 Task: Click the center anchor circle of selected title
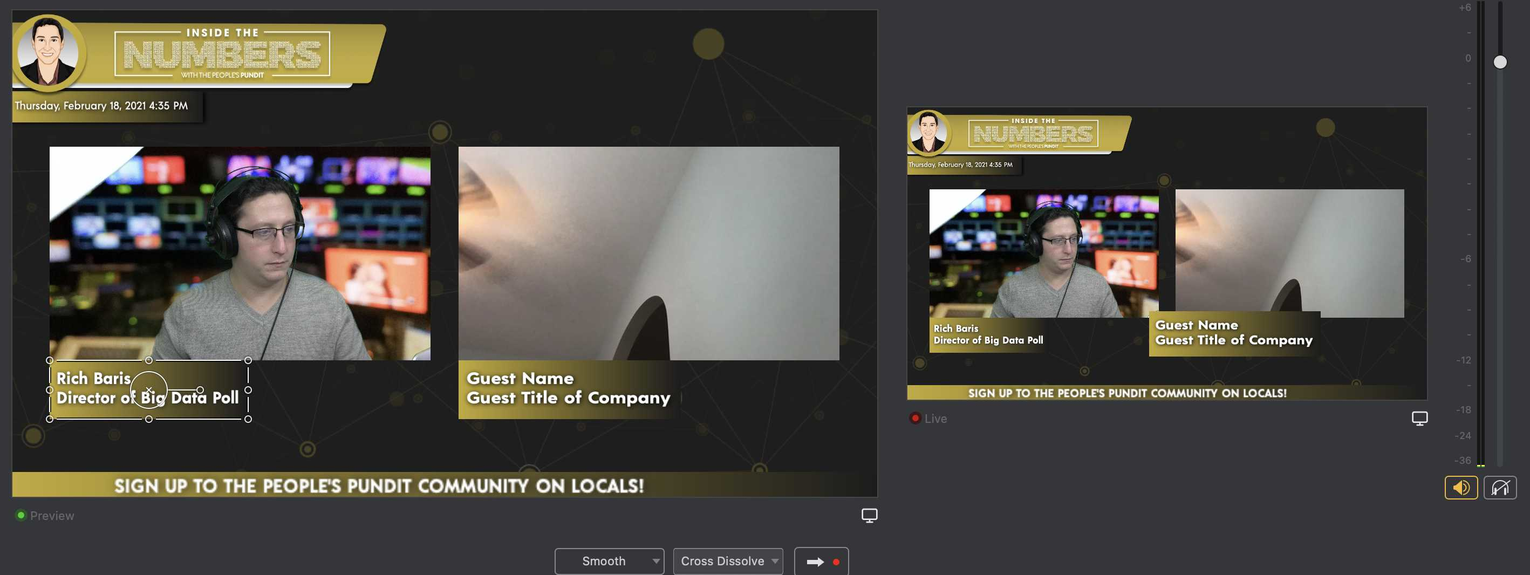[148, 389]
